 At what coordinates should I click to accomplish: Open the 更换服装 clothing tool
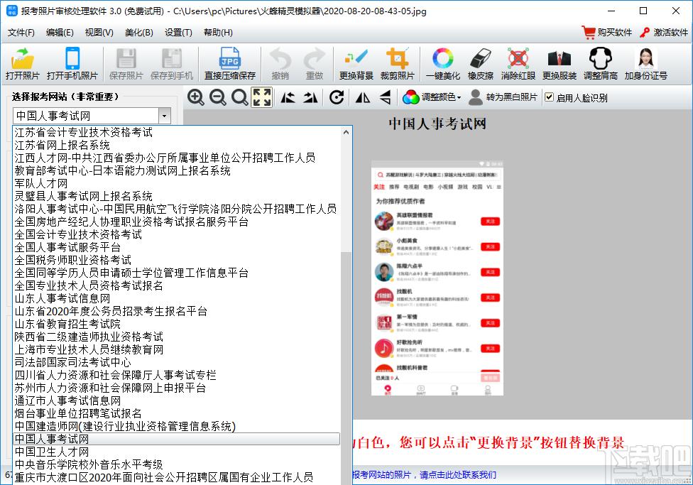(x=559, y=63)
